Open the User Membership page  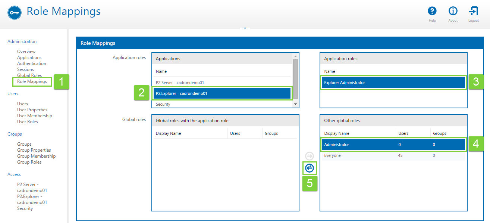[35, 116]
